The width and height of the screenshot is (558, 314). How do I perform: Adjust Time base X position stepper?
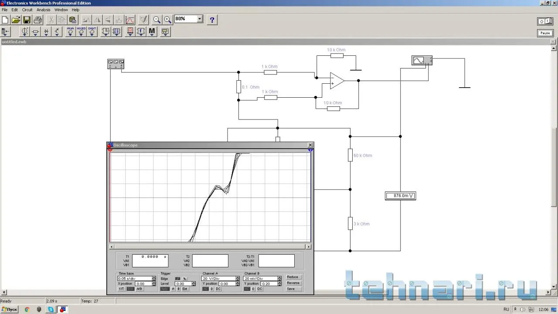pos(154,284)
